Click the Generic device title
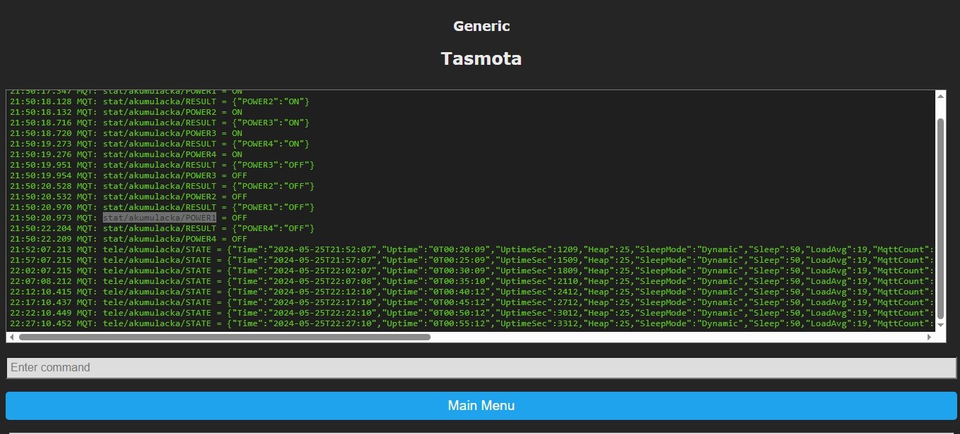Image resolution: width=960 pixels, height=434 pixels. pos(481,26)
